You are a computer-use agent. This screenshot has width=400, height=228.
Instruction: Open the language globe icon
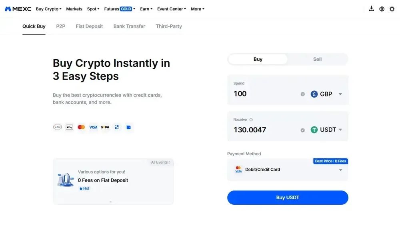click(x=382, y=9)
